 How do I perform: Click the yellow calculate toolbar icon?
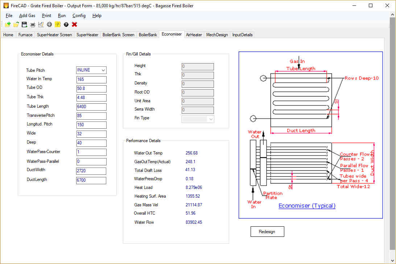click(x=58, y=25)
